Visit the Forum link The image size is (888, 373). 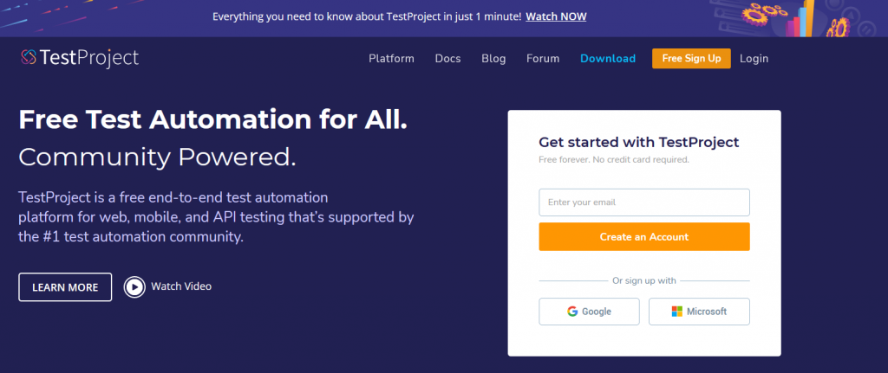click(x=543, y=58)
